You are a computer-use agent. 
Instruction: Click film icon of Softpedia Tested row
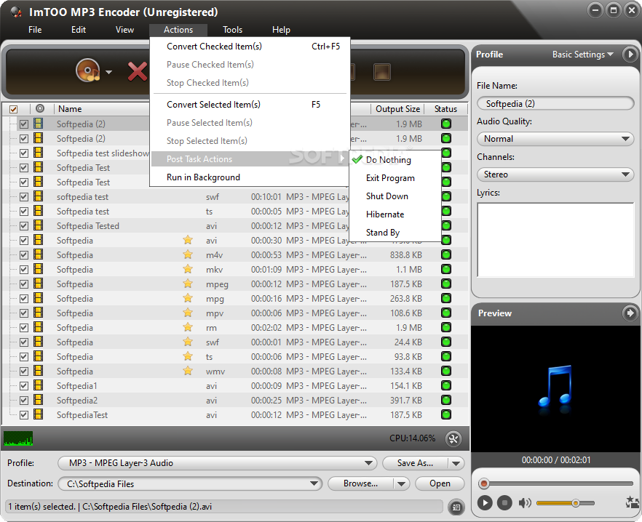click(x=39, y=225)
